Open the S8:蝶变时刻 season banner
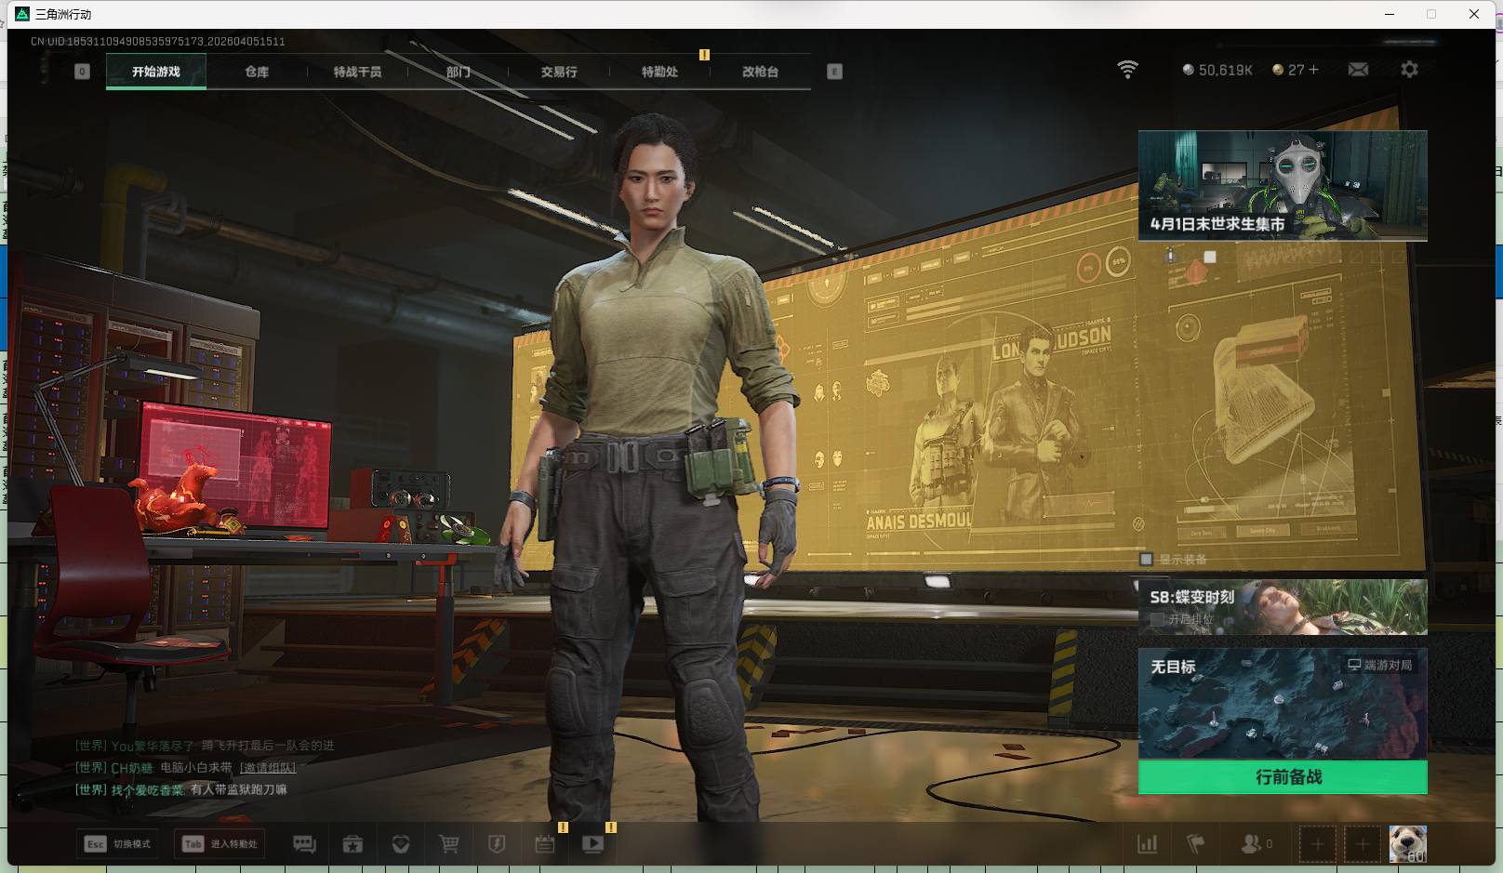This screenshot has width=1503, height=873. pyautogui.click(x=1283, y=607)
